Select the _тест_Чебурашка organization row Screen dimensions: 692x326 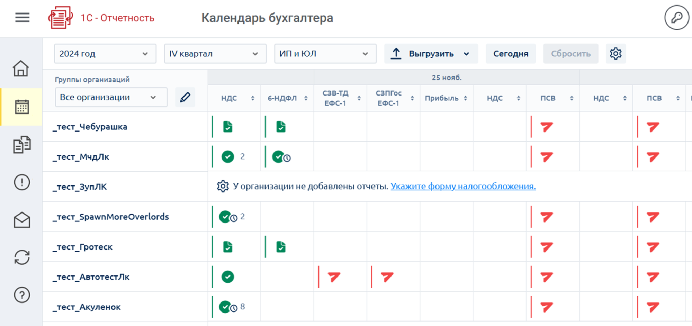[125, 127]
